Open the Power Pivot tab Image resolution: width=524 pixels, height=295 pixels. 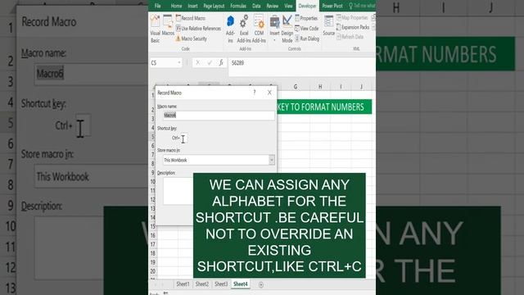coord(332,6)
